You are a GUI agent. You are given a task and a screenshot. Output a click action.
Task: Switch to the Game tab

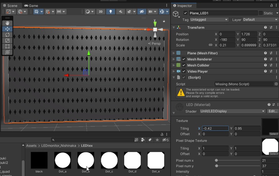coord(31,6)
